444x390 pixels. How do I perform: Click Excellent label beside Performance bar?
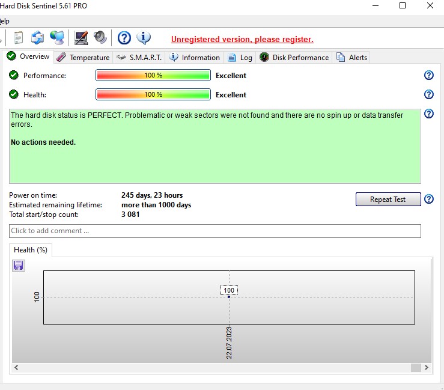pos(231,76)
